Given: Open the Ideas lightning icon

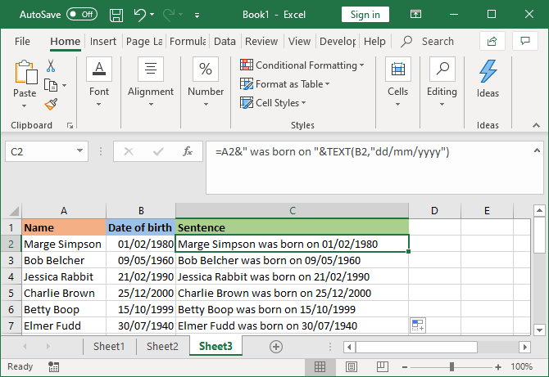Looking at the screenshot, I should pos(488,71).
